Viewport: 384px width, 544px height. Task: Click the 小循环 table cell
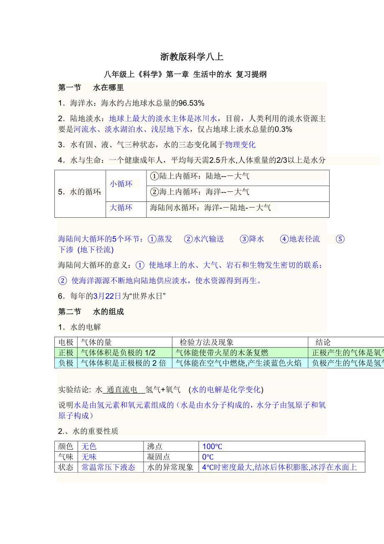(121, 184)
